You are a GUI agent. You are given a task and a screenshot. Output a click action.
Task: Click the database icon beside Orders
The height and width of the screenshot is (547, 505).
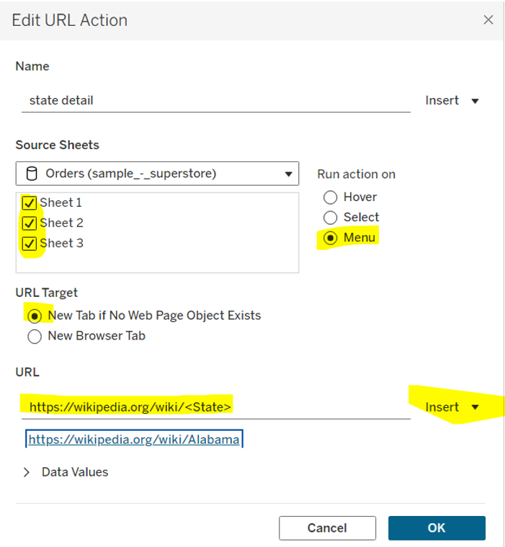(31, 173)
